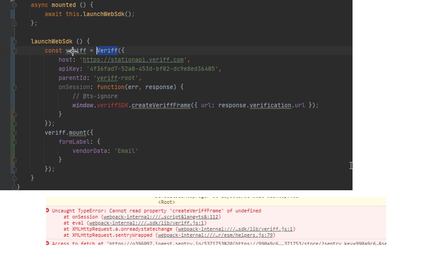Viewport: 422px width, 258px height.
Task: Click the // @ts-ignore comment
Action: 95,96
